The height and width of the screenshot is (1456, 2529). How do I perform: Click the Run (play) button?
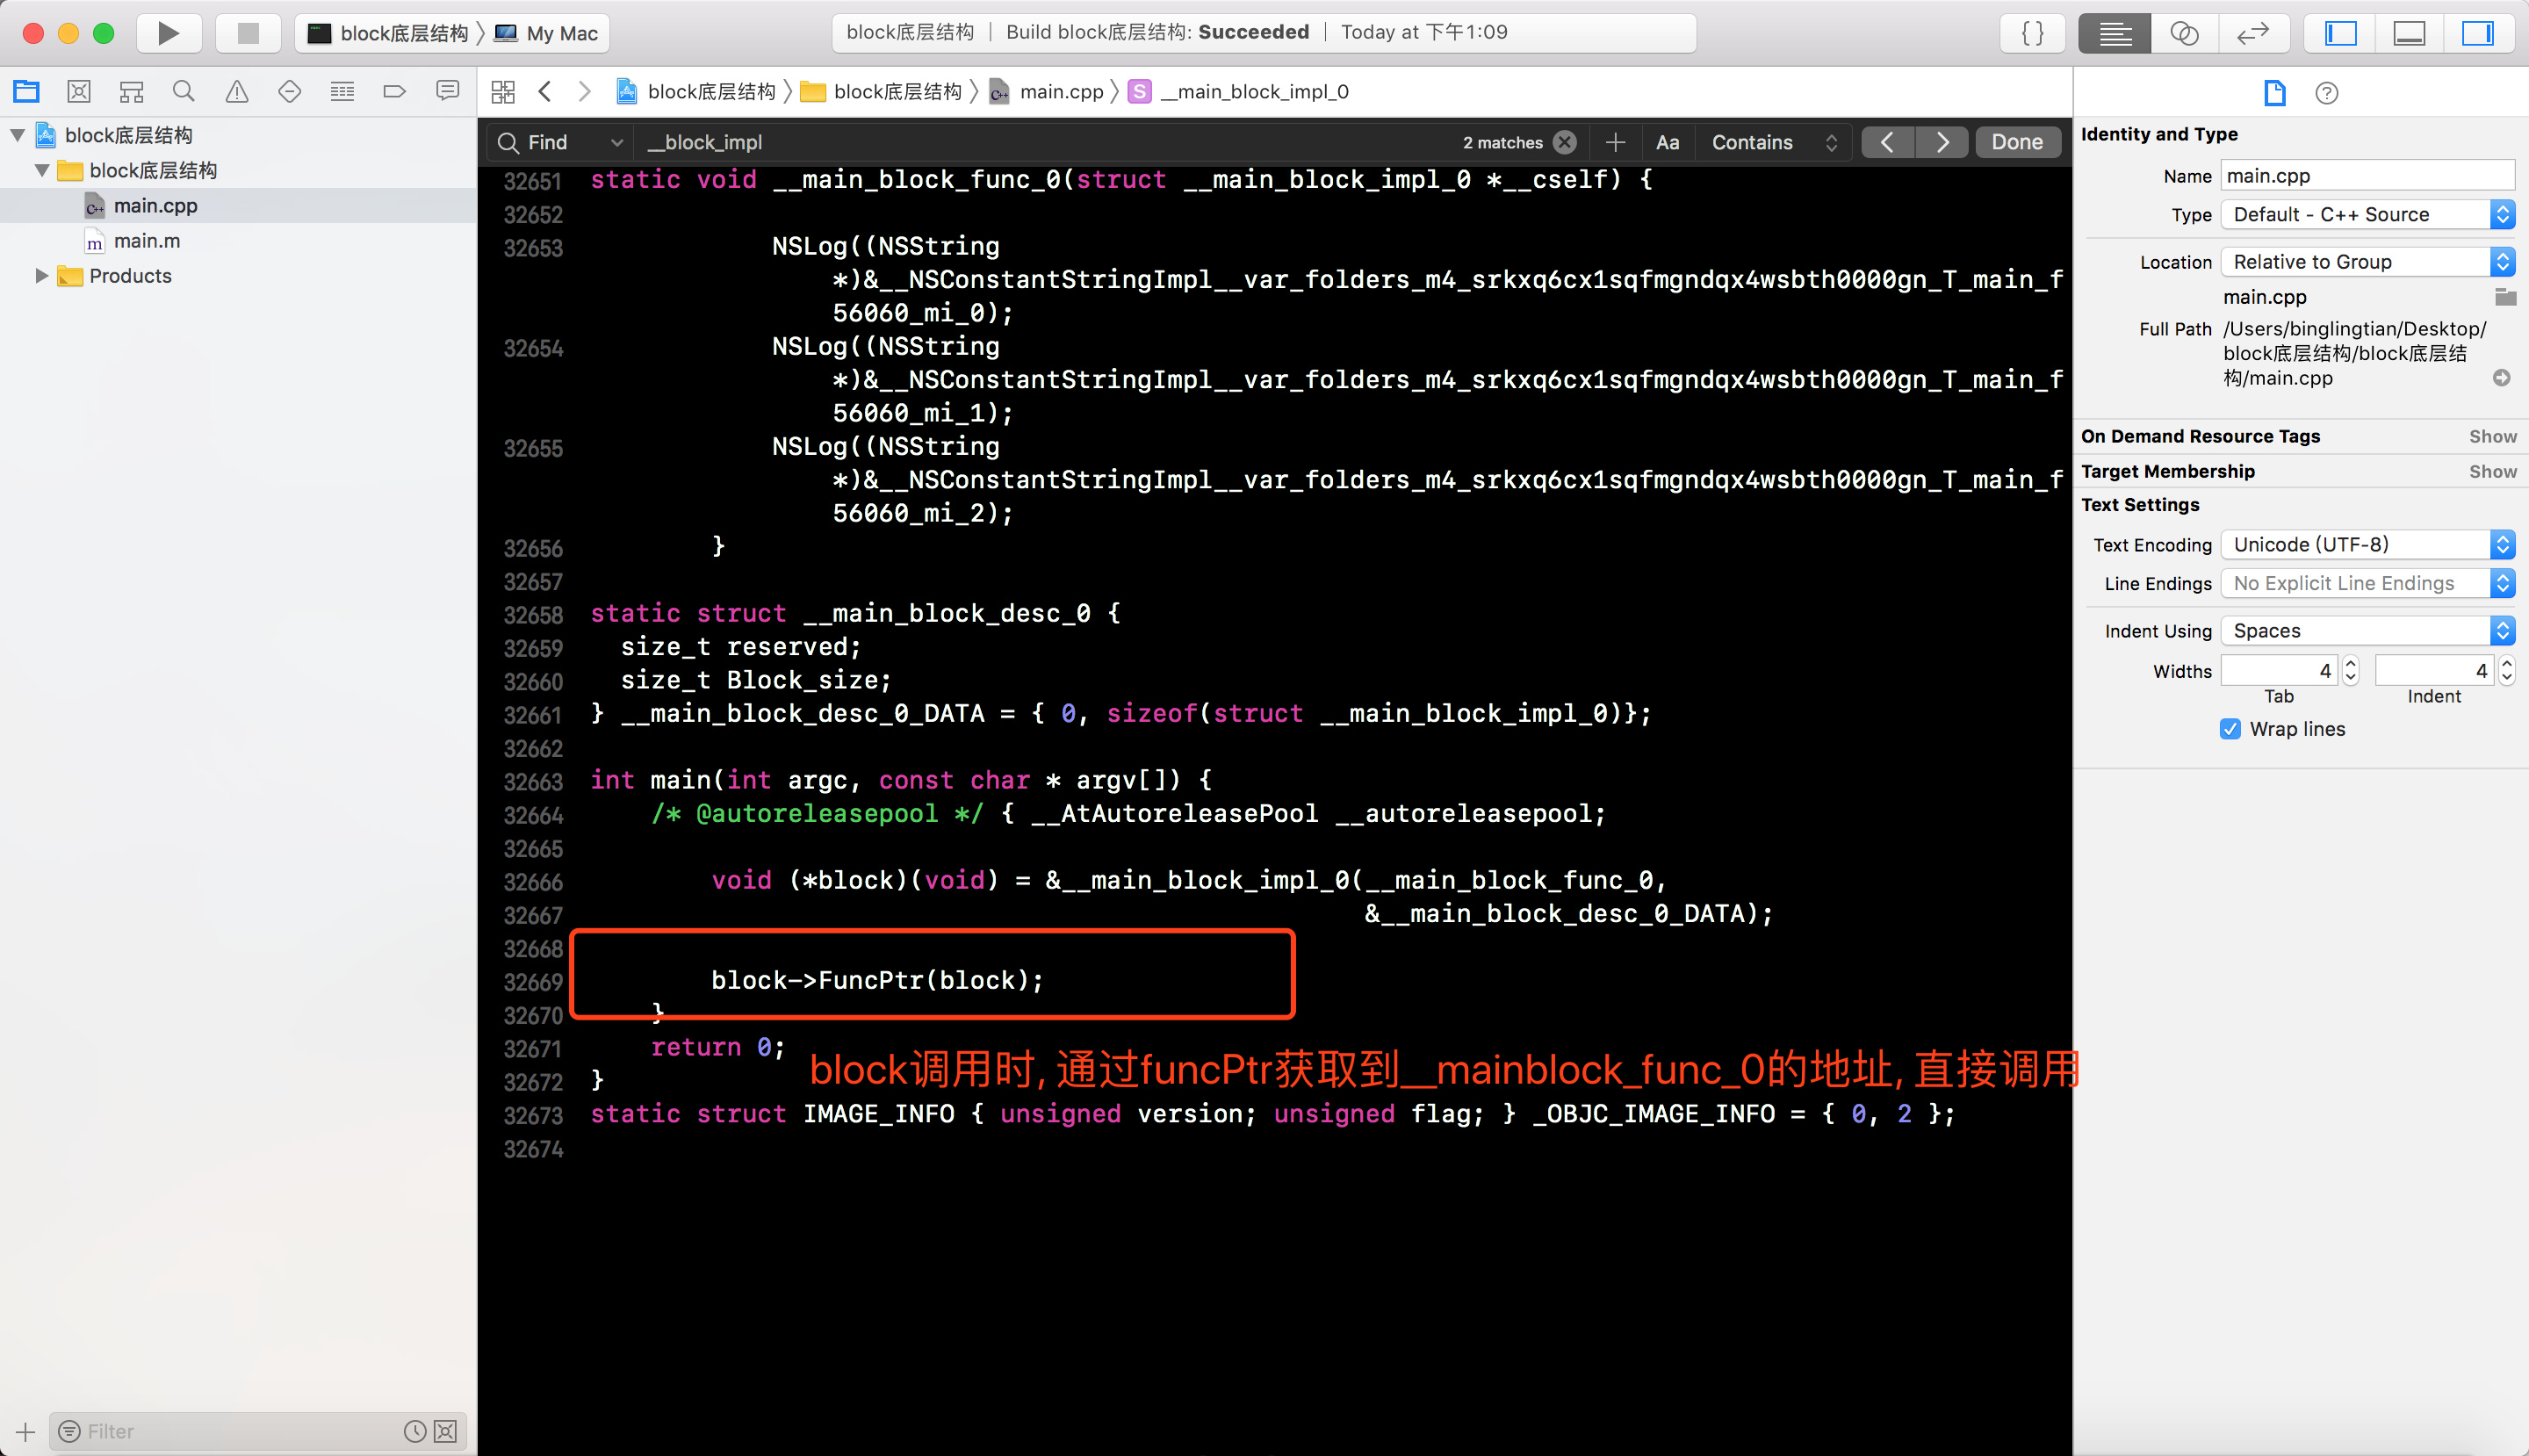(x=168, y=33)
